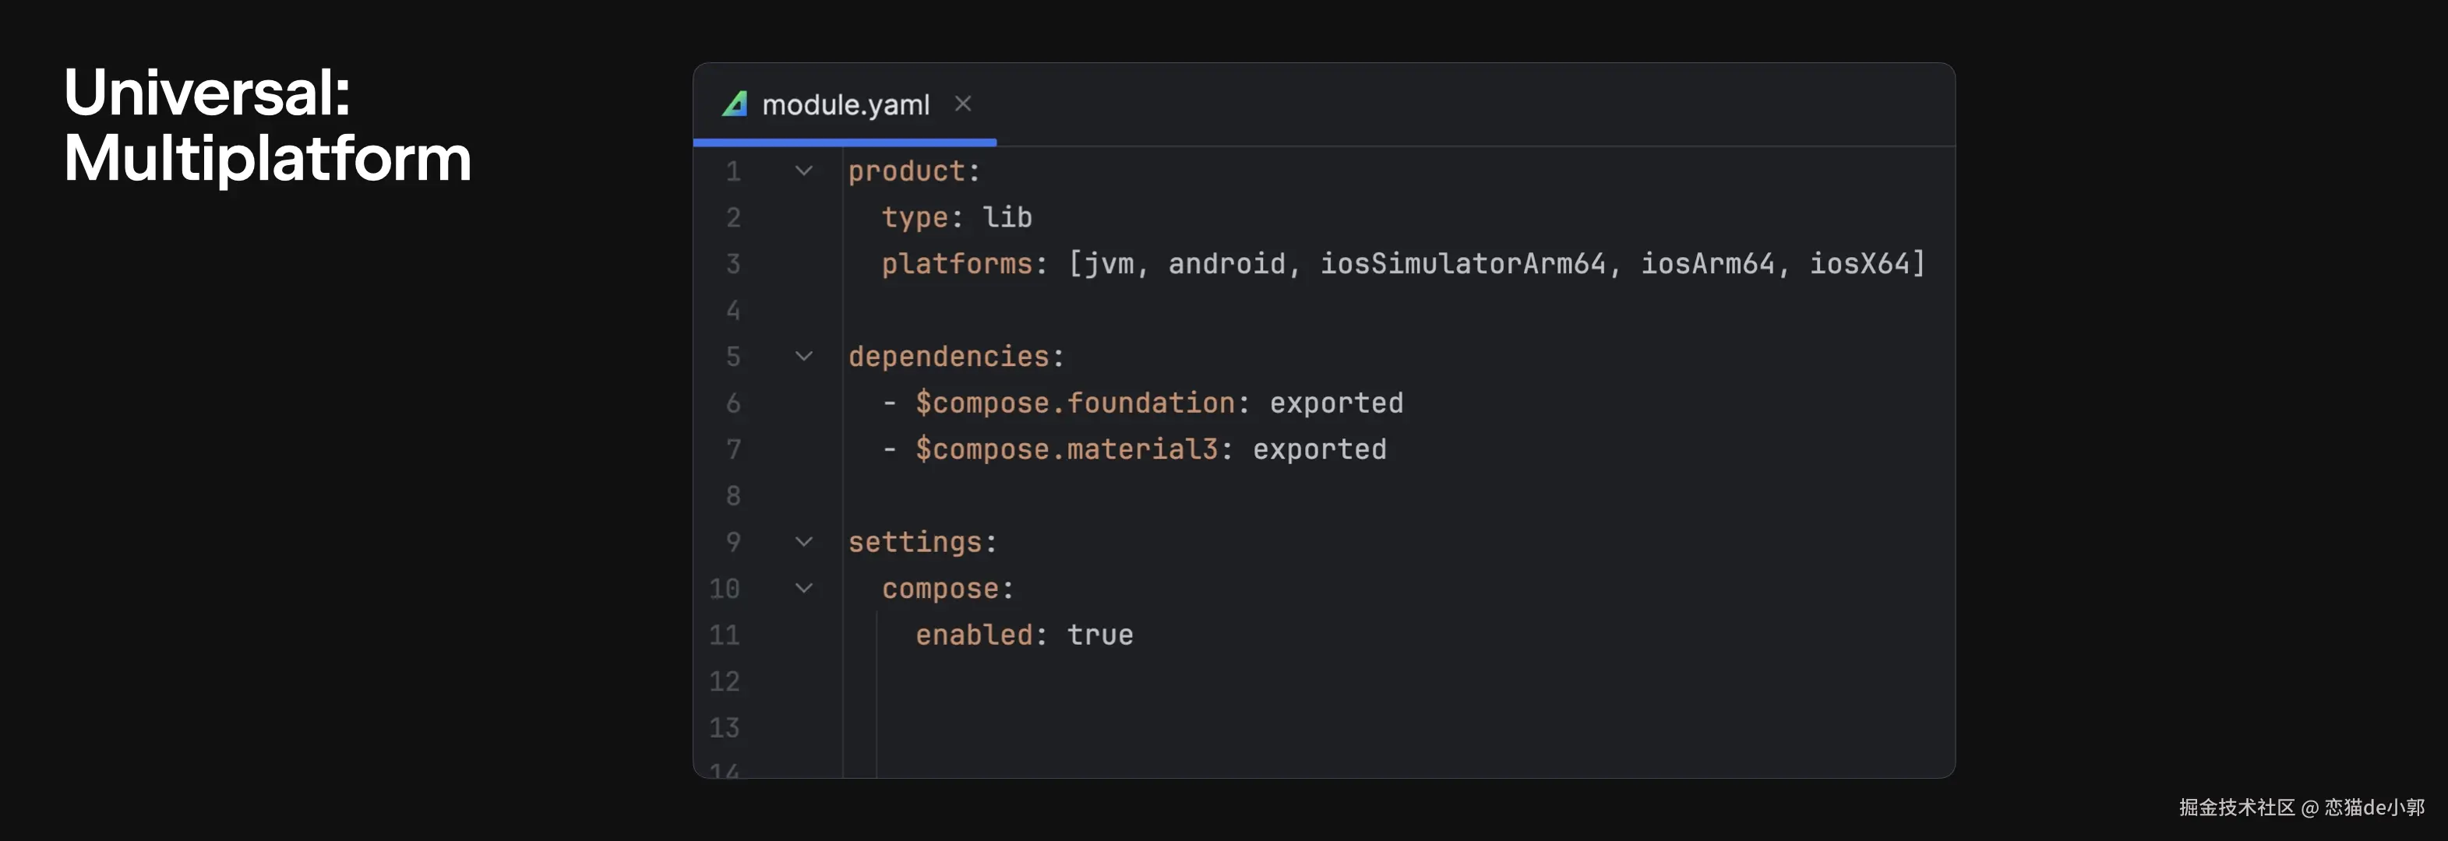2448x841 pixels.
Task: Click the android platform entry
Action: tap(1226, 264)
